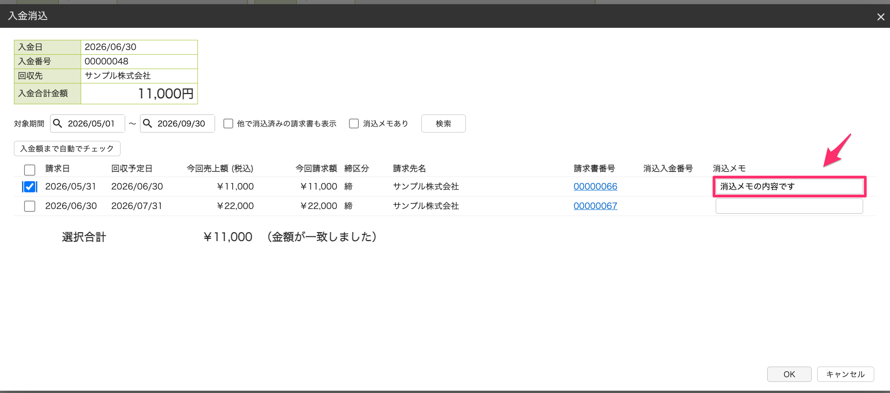Viewport: 890px width, 393px height.
Task: Close the 入金消込 dialog with the X
Action: tap(881, 17)
